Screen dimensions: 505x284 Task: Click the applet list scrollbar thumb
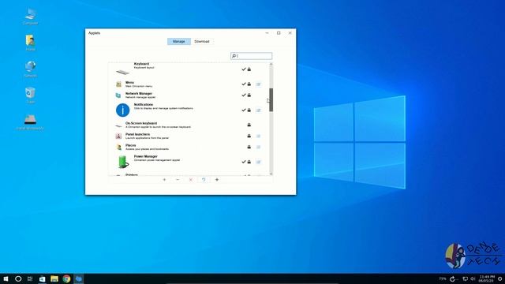tap(271, 100)
